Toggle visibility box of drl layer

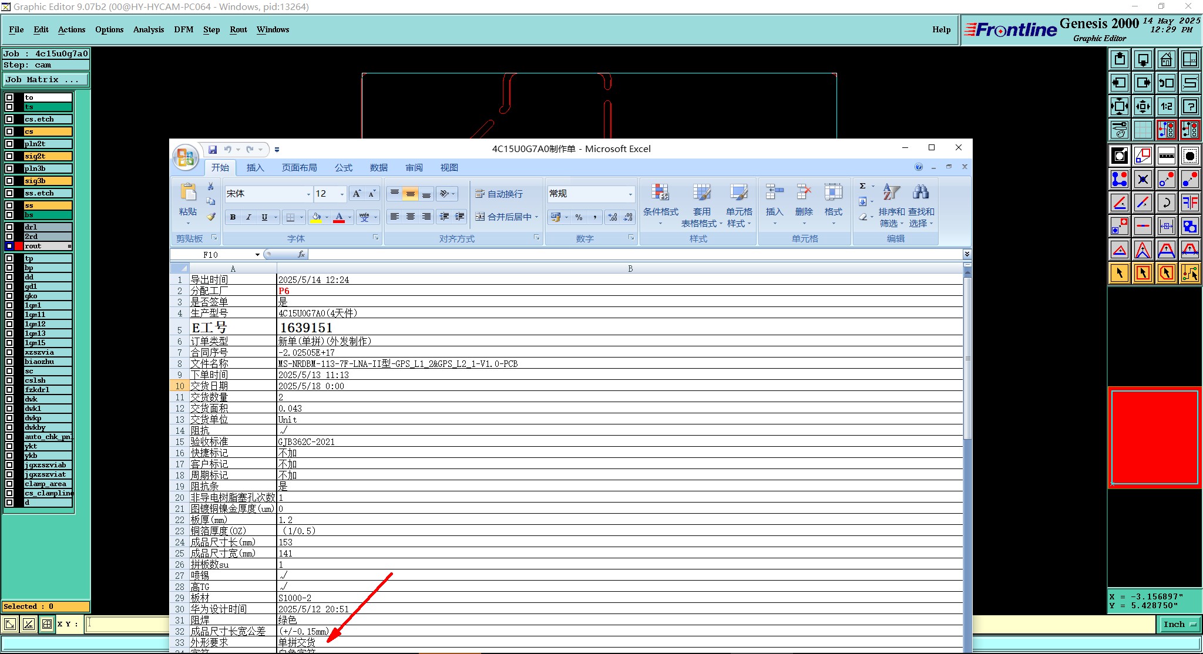click(9, 227)
